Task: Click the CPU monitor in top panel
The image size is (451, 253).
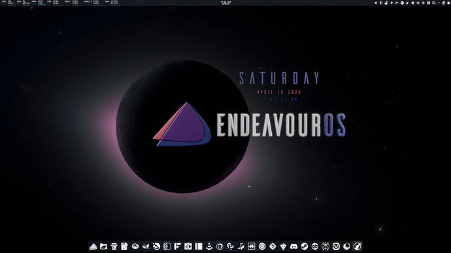Action: [8, 3]
